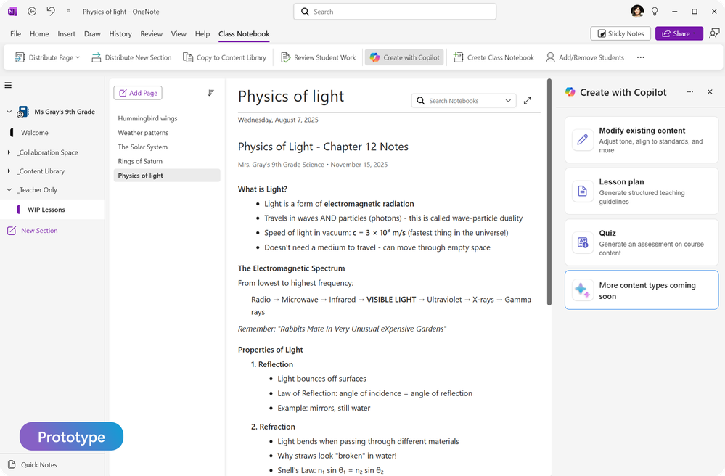Click the page sort order icon

[210, 93]
